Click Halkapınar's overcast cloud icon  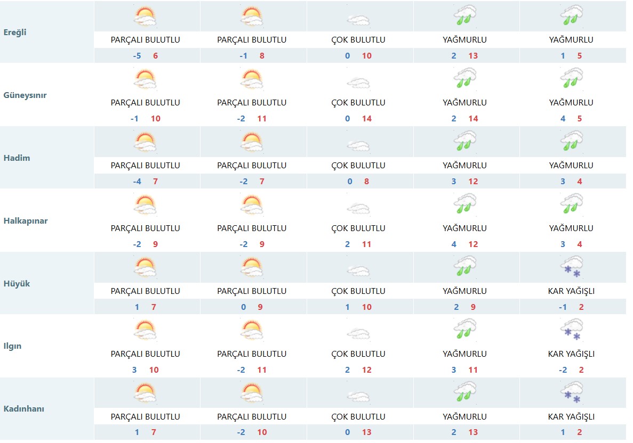point(358,208)
